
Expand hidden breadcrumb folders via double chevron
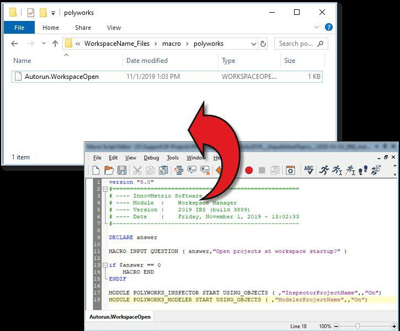tap(78, 44)
